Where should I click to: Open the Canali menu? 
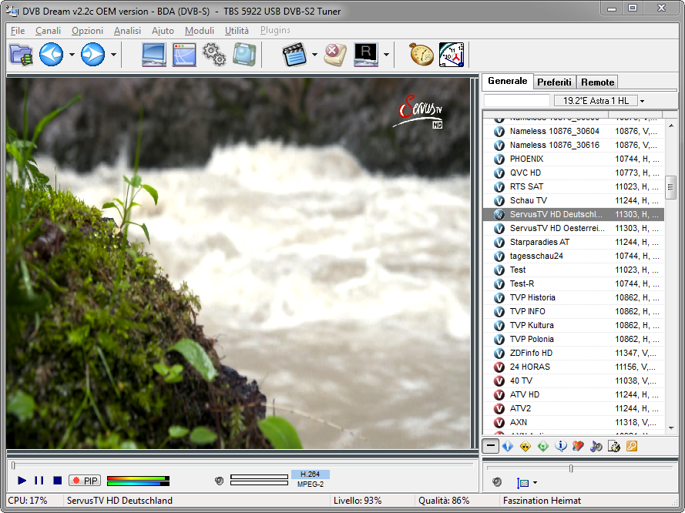(48, 31)
